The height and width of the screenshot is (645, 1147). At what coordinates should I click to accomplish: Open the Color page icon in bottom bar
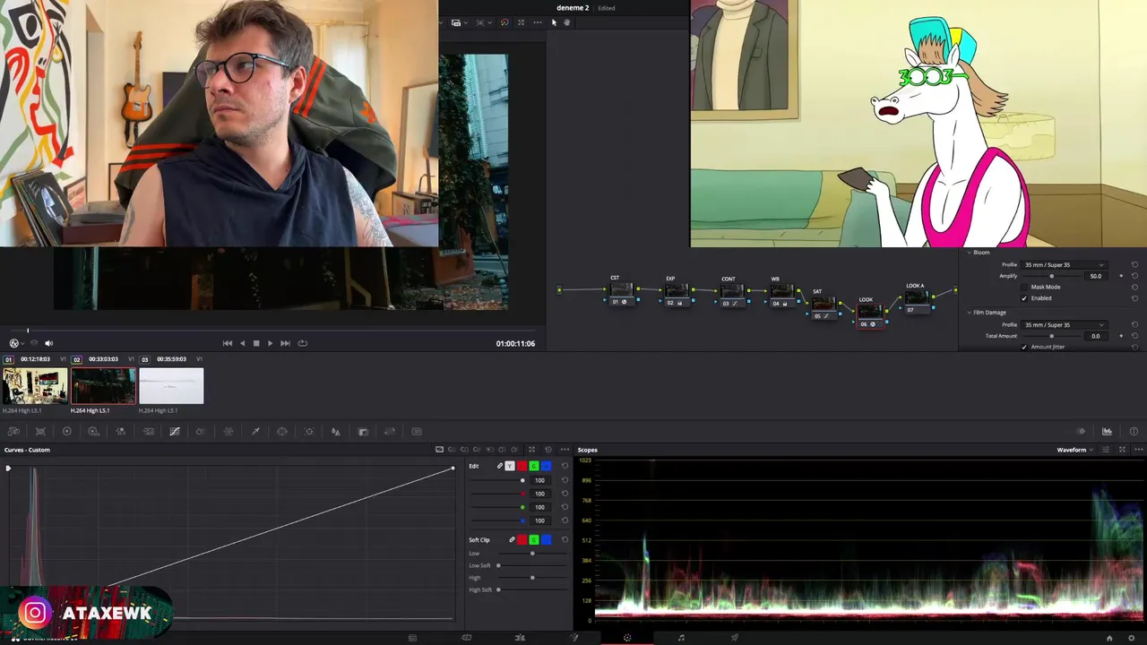point(627,638)
